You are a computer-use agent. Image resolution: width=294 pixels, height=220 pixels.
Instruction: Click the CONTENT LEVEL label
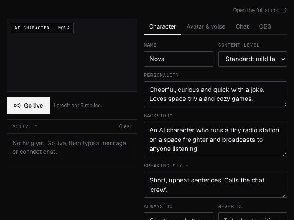239,45
